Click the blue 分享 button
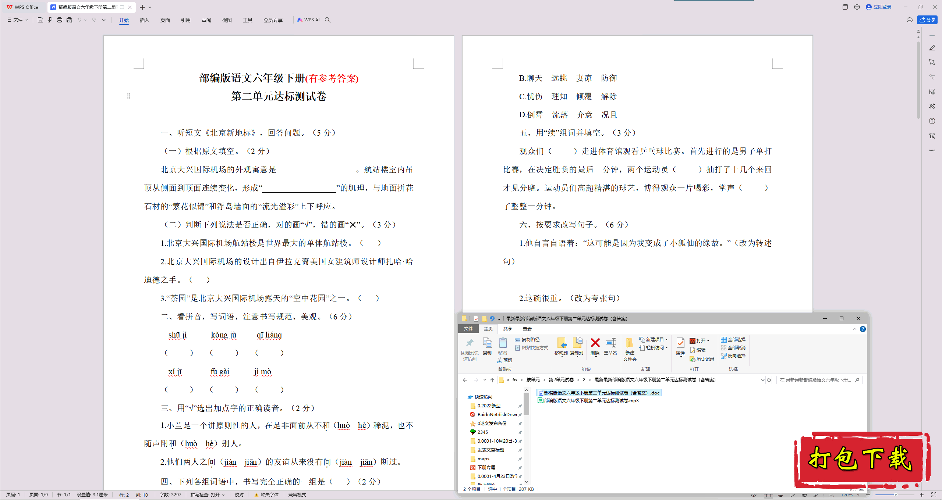The height and width of the screenshot is (500, 942). (927, 20)
